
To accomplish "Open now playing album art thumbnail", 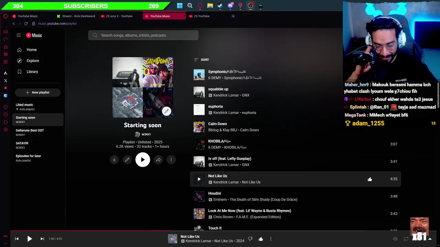I will coord(173,239).
